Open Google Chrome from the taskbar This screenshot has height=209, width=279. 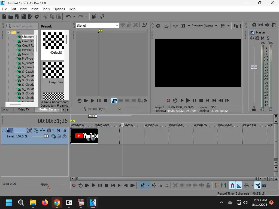tap(57, 202)
